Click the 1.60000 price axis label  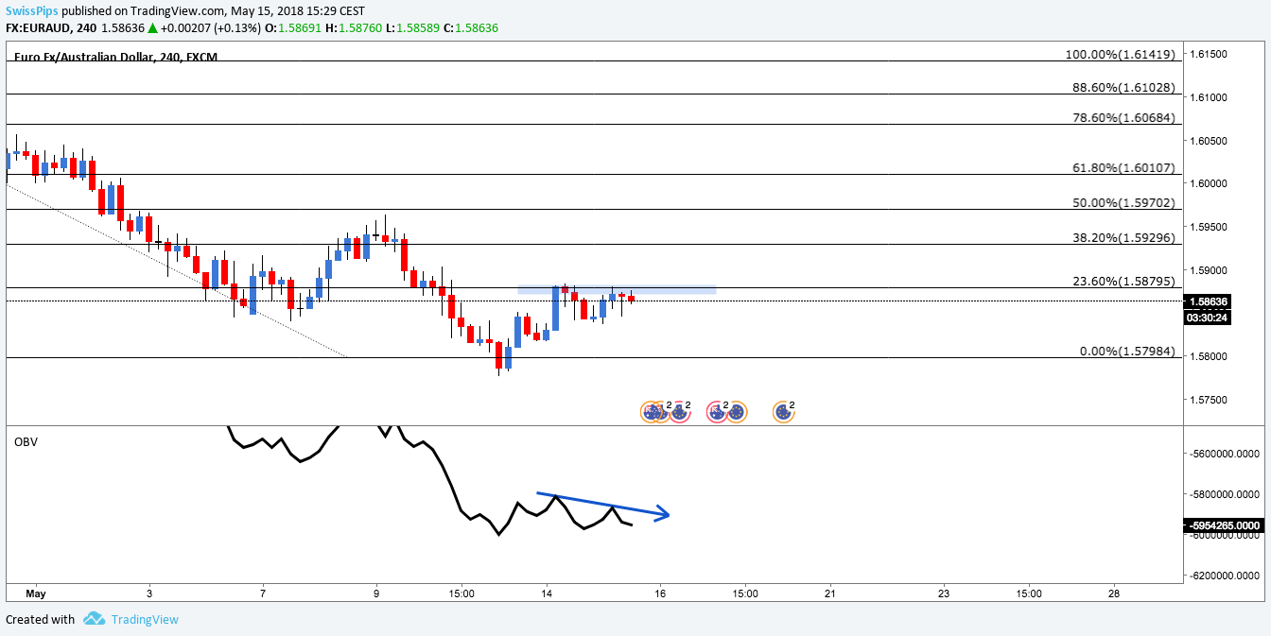click(1209, 183)
